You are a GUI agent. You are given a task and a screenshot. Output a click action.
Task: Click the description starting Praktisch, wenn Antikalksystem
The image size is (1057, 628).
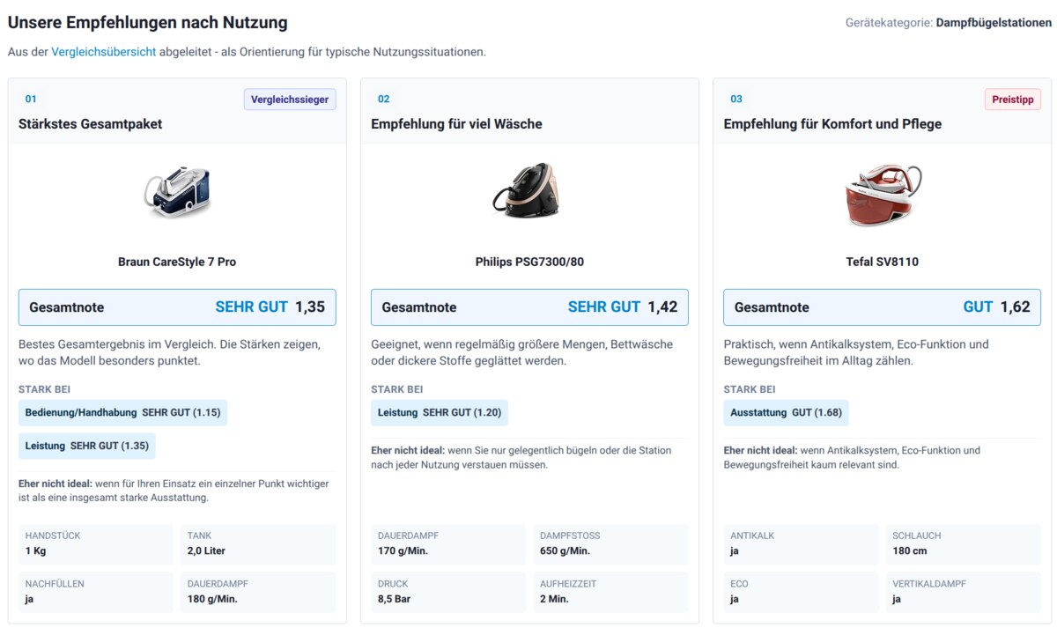tap(856, 352)
